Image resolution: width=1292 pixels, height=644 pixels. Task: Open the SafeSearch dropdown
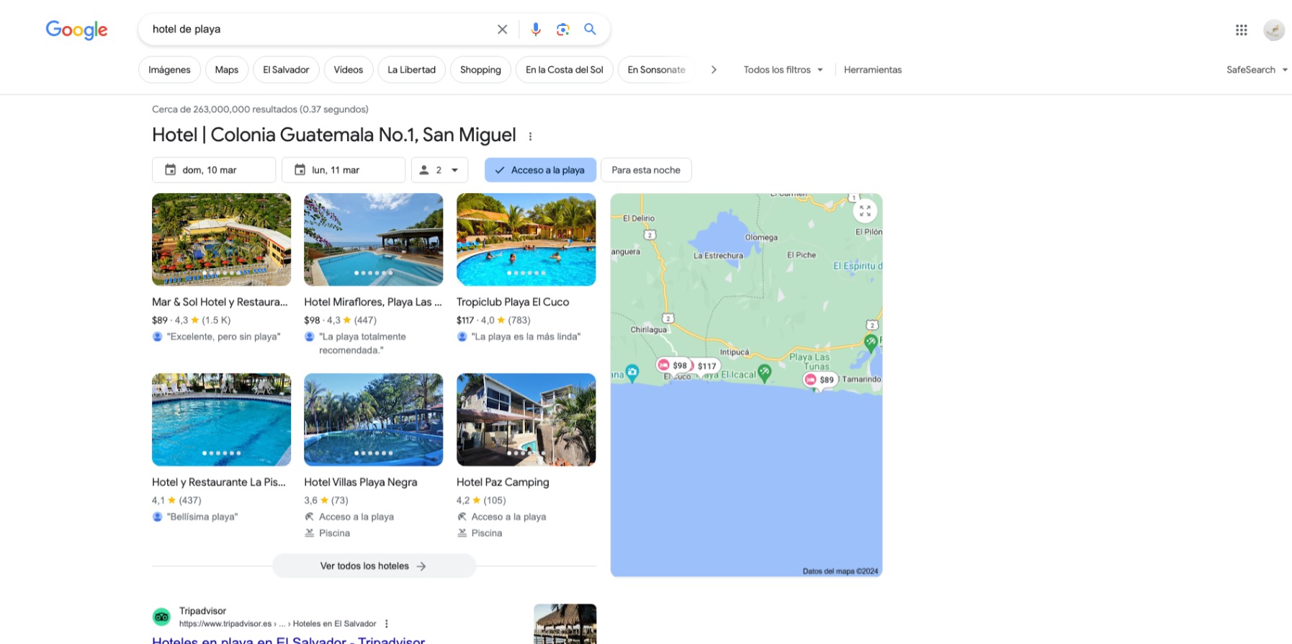[x=1257, y=70]
